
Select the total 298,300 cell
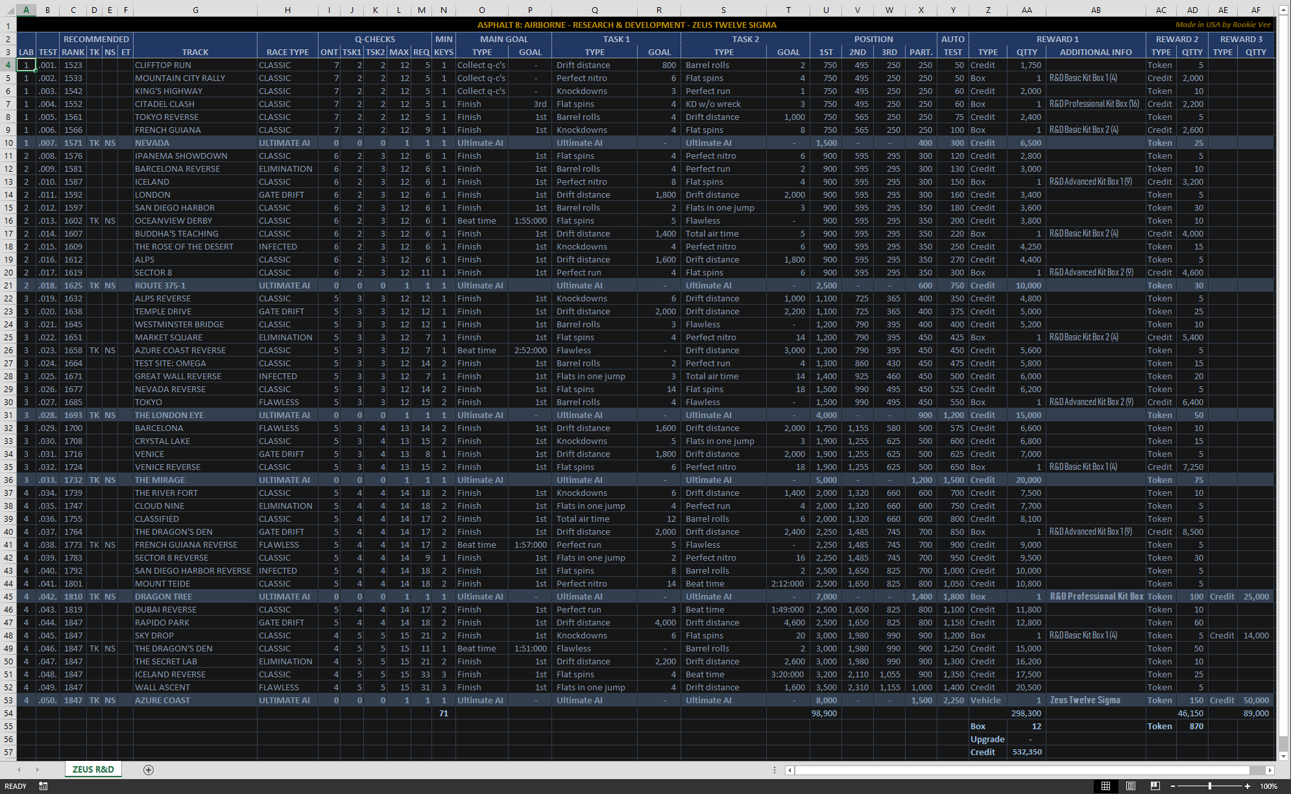tap(1026, 713)
